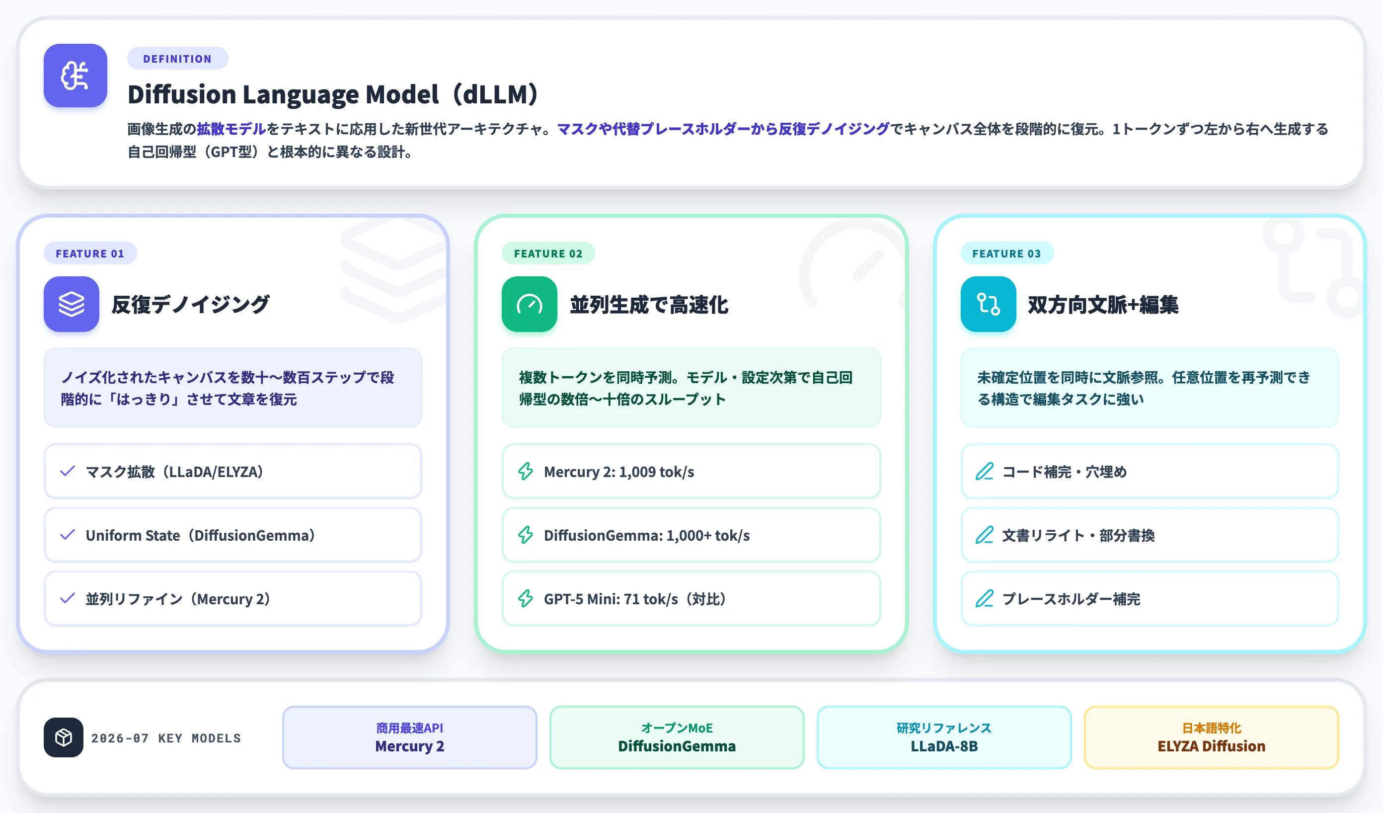Click the プレースホルダー補完 list item
This screenshot has height=813, width=1383.
click(1150, 598)
